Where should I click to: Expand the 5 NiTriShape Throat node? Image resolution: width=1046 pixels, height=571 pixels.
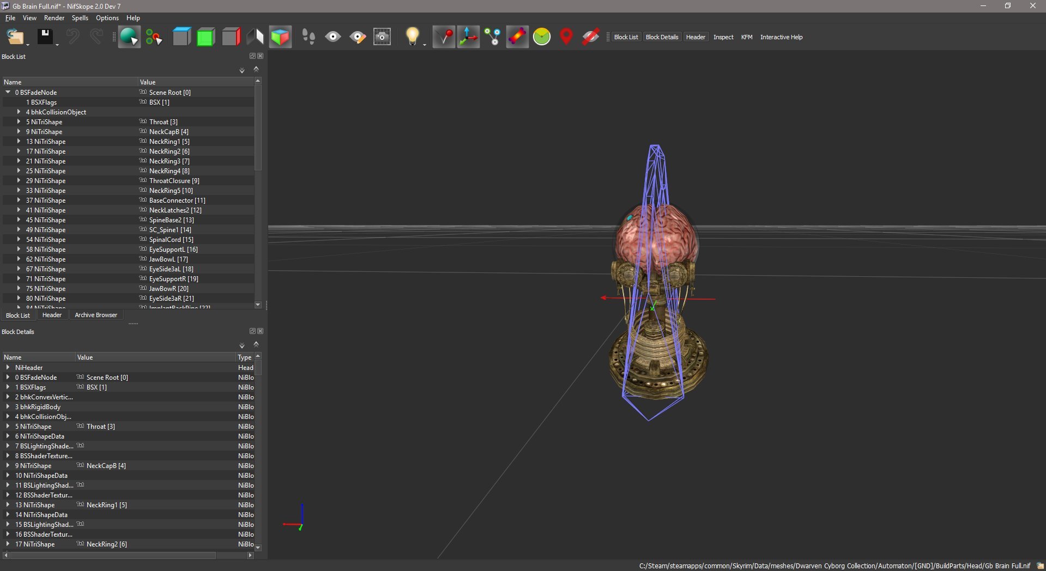pyautogui.click(x=19, y=122)
